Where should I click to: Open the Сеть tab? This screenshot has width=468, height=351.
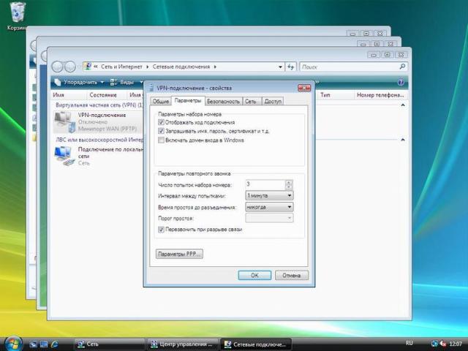click(251, 101)
